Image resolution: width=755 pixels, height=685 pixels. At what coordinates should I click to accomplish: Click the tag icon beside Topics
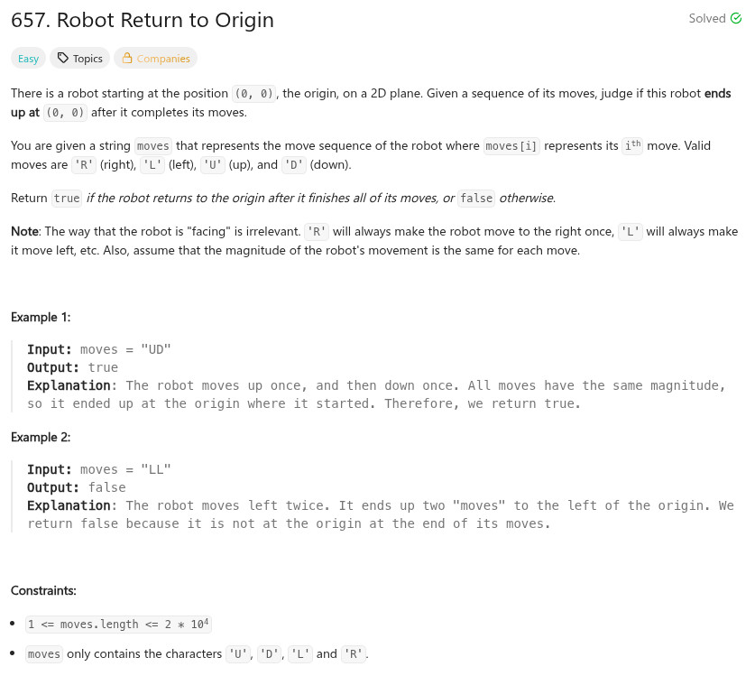point(62,59)
